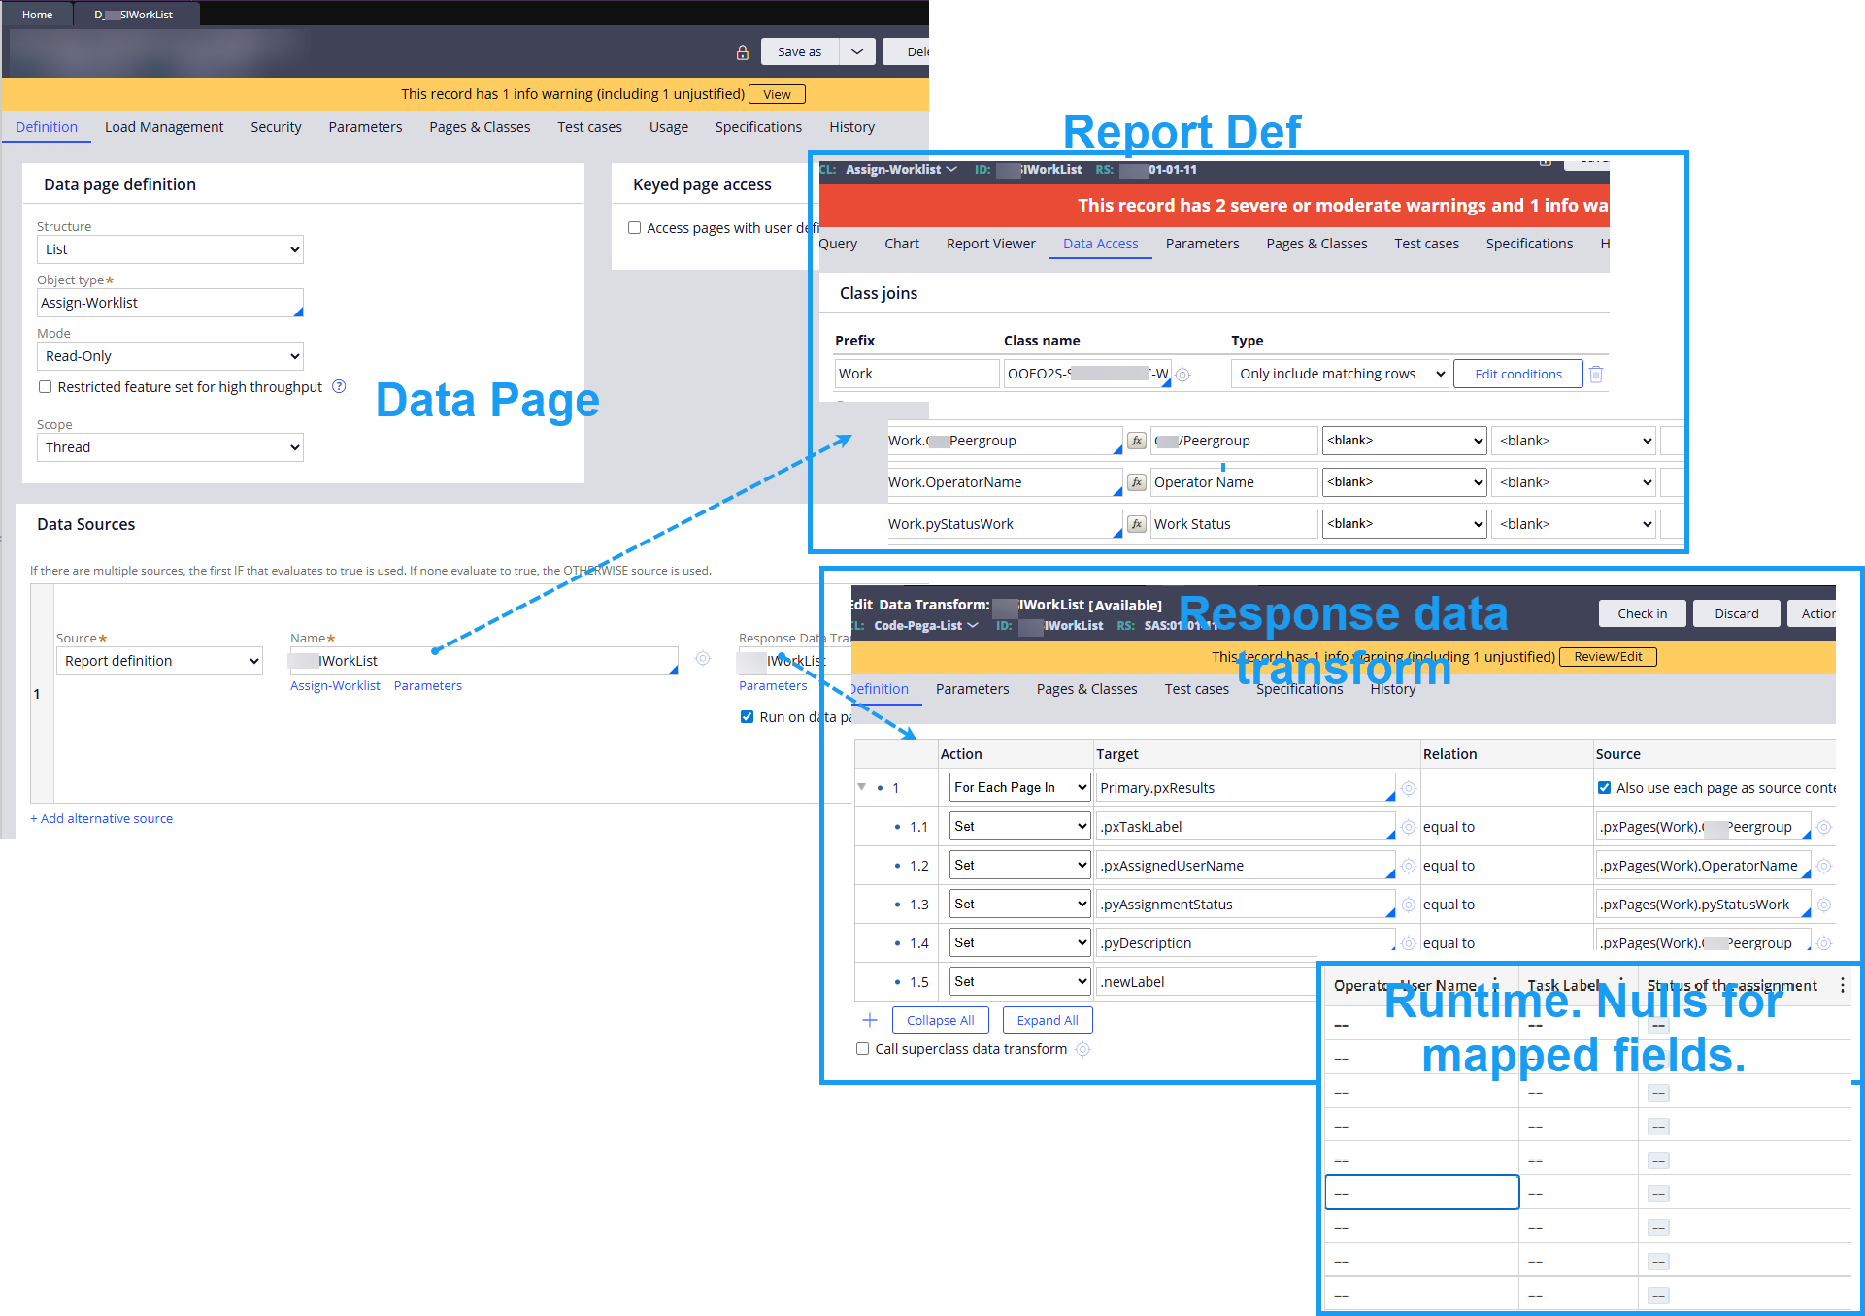Screen dimensions: 1865x1316
Task: Open the Scope dropdown showing Thread
Action: pyautogui.click(x=170, y=447)
